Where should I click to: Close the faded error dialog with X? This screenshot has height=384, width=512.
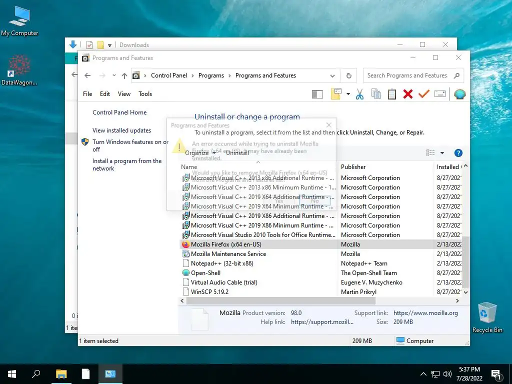coord(329,125)
